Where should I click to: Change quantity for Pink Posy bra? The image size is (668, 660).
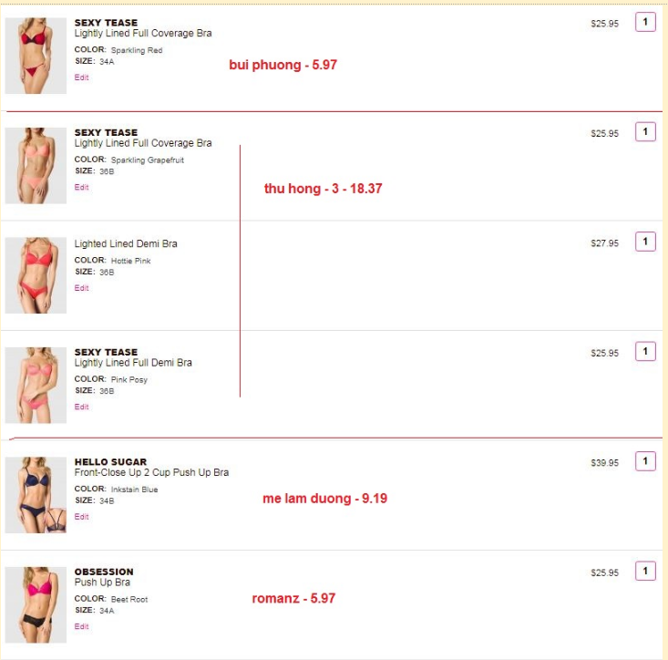coord(645,352)
